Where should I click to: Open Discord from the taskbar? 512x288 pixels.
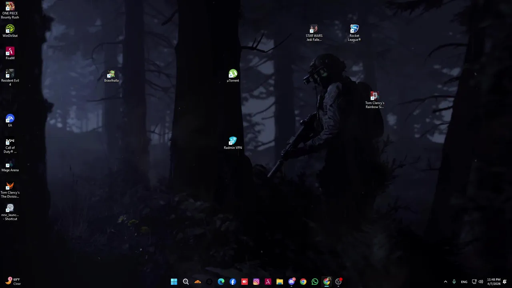click(292, 282)
